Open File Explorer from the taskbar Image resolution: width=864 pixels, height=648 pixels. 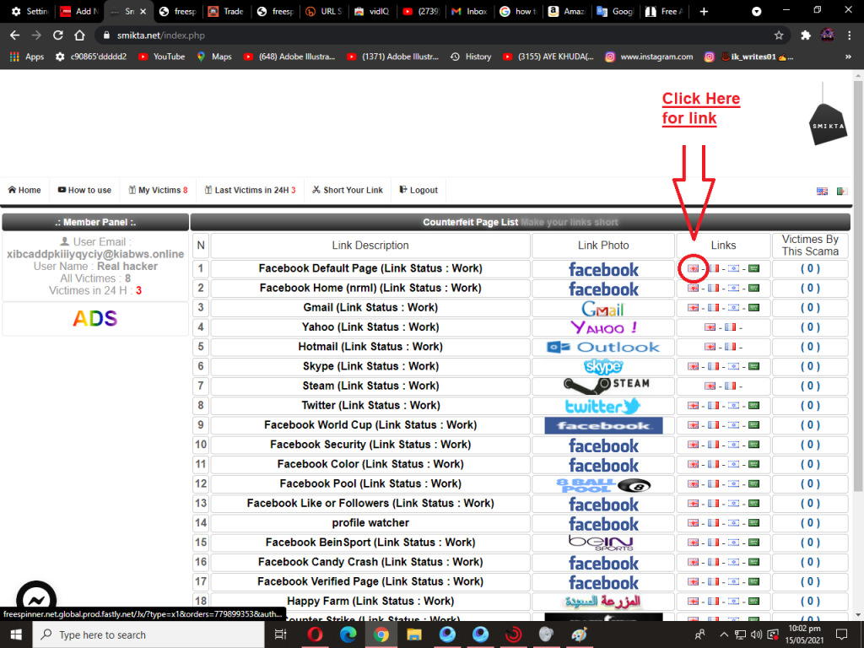coord(414,634)
